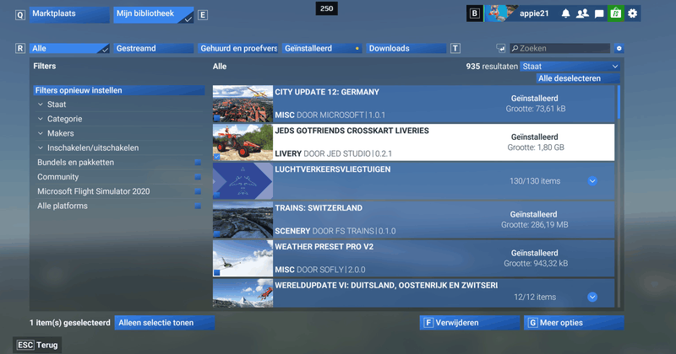This screenshot has width=676, height=354.
Task: Click the Wereldupdate VI mountain thumbnail
Action: [x=243, y=293]
